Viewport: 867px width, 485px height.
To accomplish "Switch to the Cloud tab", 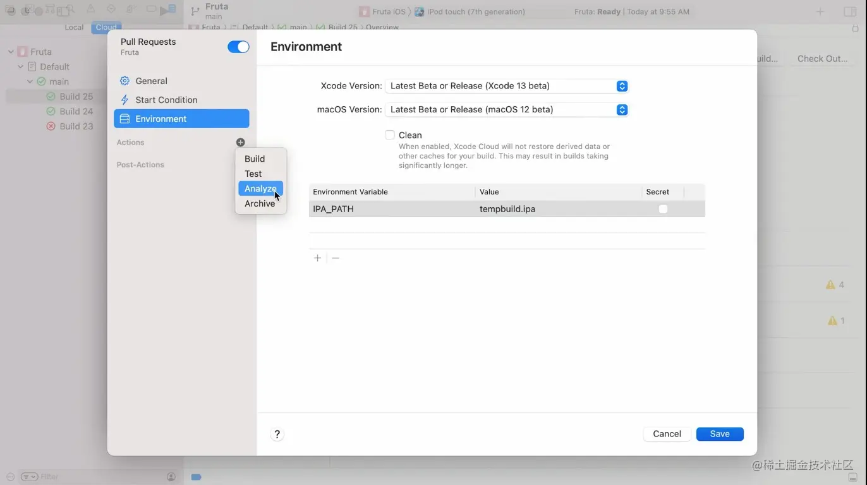I will tap(106, 27).
